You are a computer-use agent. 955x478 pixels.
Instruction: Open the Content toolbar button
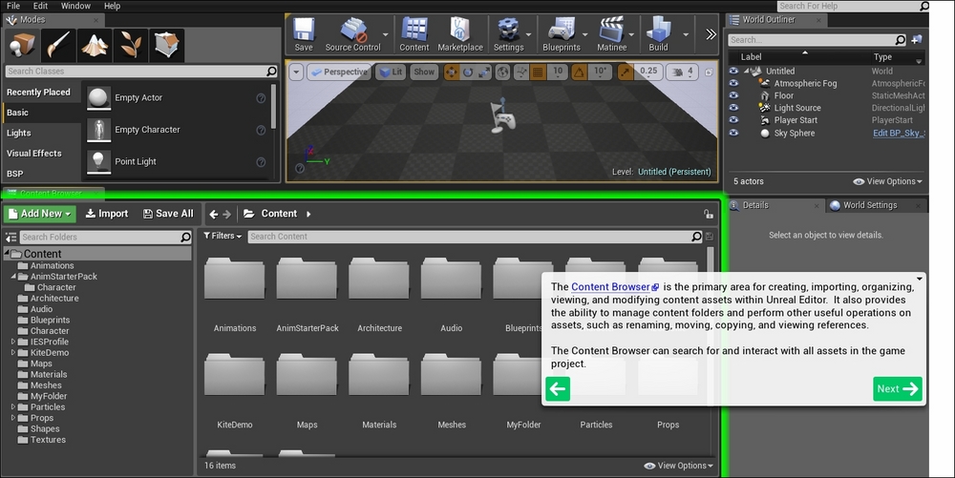[x=414, y=34]
